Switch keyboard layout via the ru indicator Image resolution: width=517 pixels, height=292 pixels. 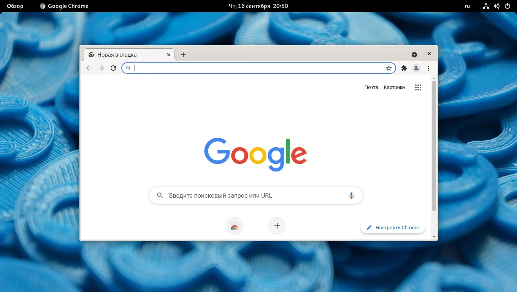467,6
